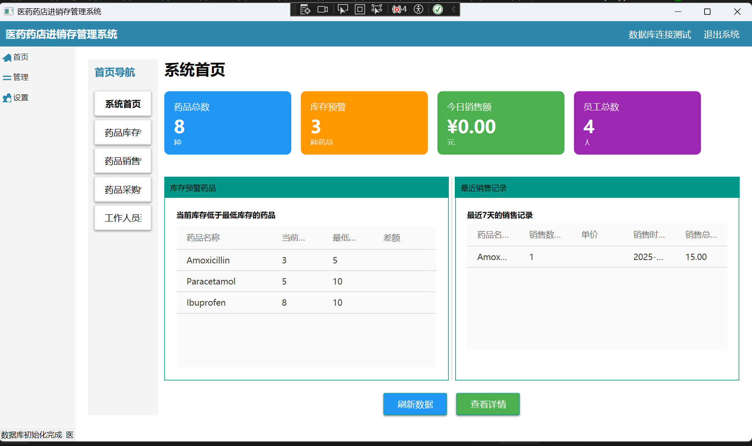Click the orange 库存预警 card
Image resolution: width=752 pixels, height=446 pixels.
tap(364, 123)
